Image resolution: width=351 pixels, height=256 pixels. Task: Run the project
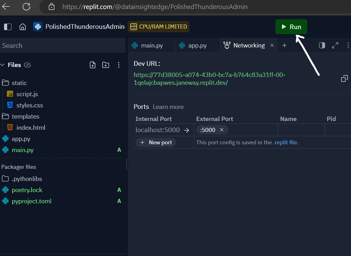click(x=291, y=27)
